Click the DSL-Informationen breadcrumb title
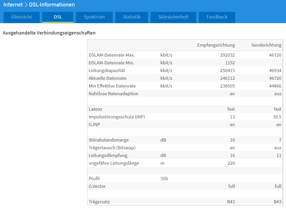This screenshot has height=211, width=286. point(52,5)
